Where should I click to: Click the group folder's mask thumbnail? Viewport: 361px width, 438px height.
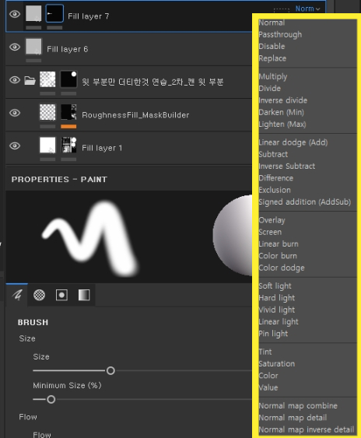(x=68, y=79)
